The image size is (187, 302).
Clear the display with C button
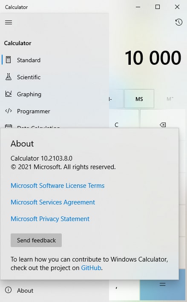[116, 125]
